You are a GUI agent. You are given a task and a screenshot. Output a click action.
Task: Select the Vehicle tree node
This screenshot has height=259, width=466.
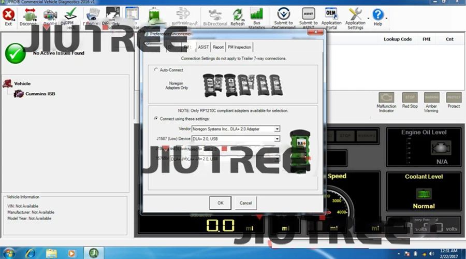[x=22, y=83]
